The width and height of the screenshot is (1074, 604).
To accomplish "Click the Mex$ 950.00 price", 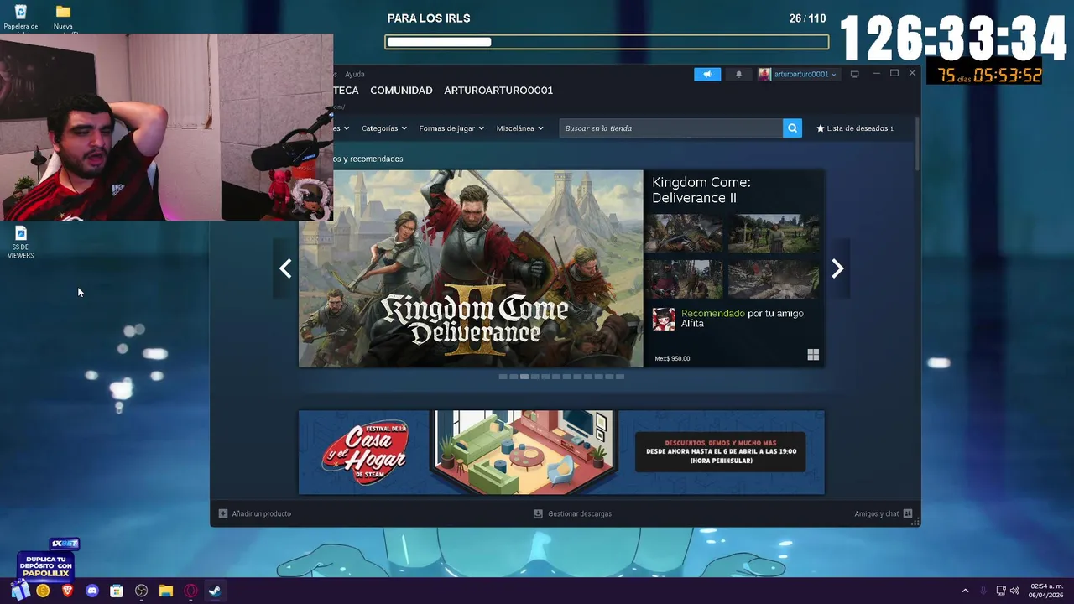I will coord(672,358).
